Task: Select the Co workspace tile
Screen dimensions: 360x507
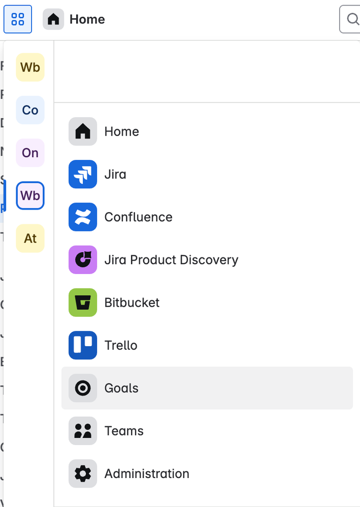Action: pyautogui.click(x=30, y=110)
